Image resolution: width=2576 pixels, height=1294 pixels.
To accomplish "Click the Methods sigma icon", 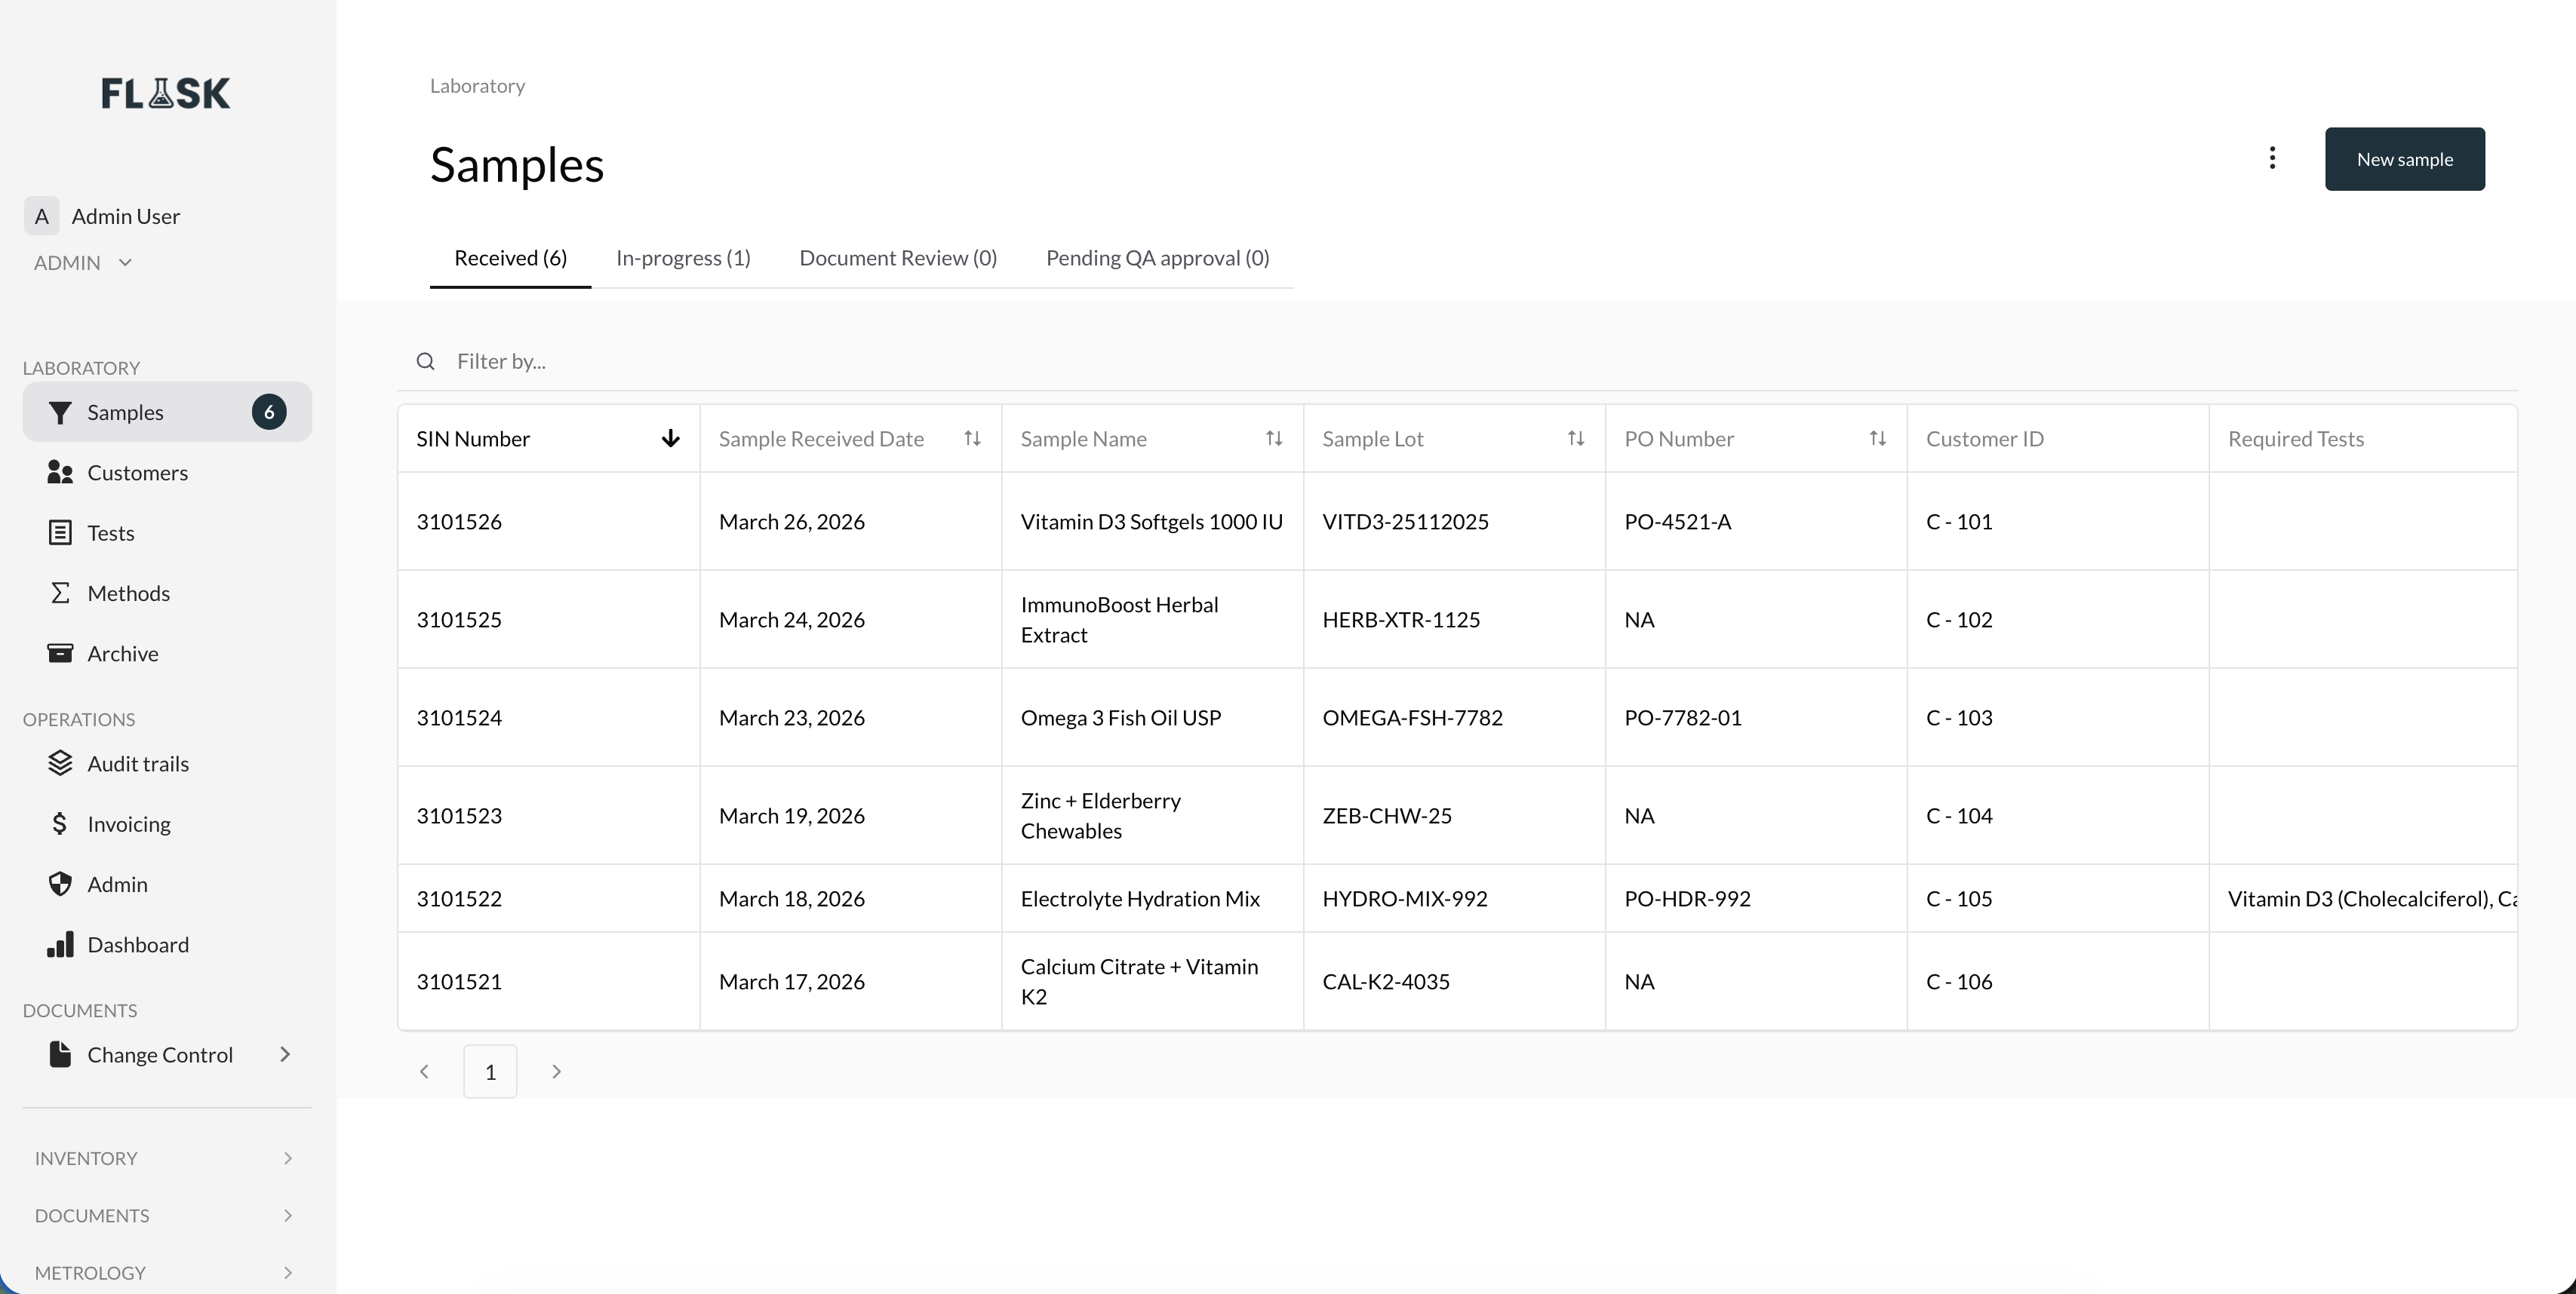I will click(60, 593).
